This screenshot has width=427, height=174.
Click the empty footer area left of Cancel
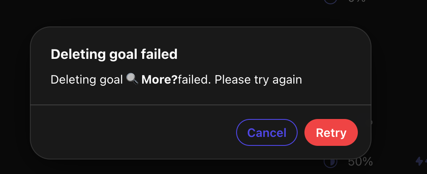(133, 132)
